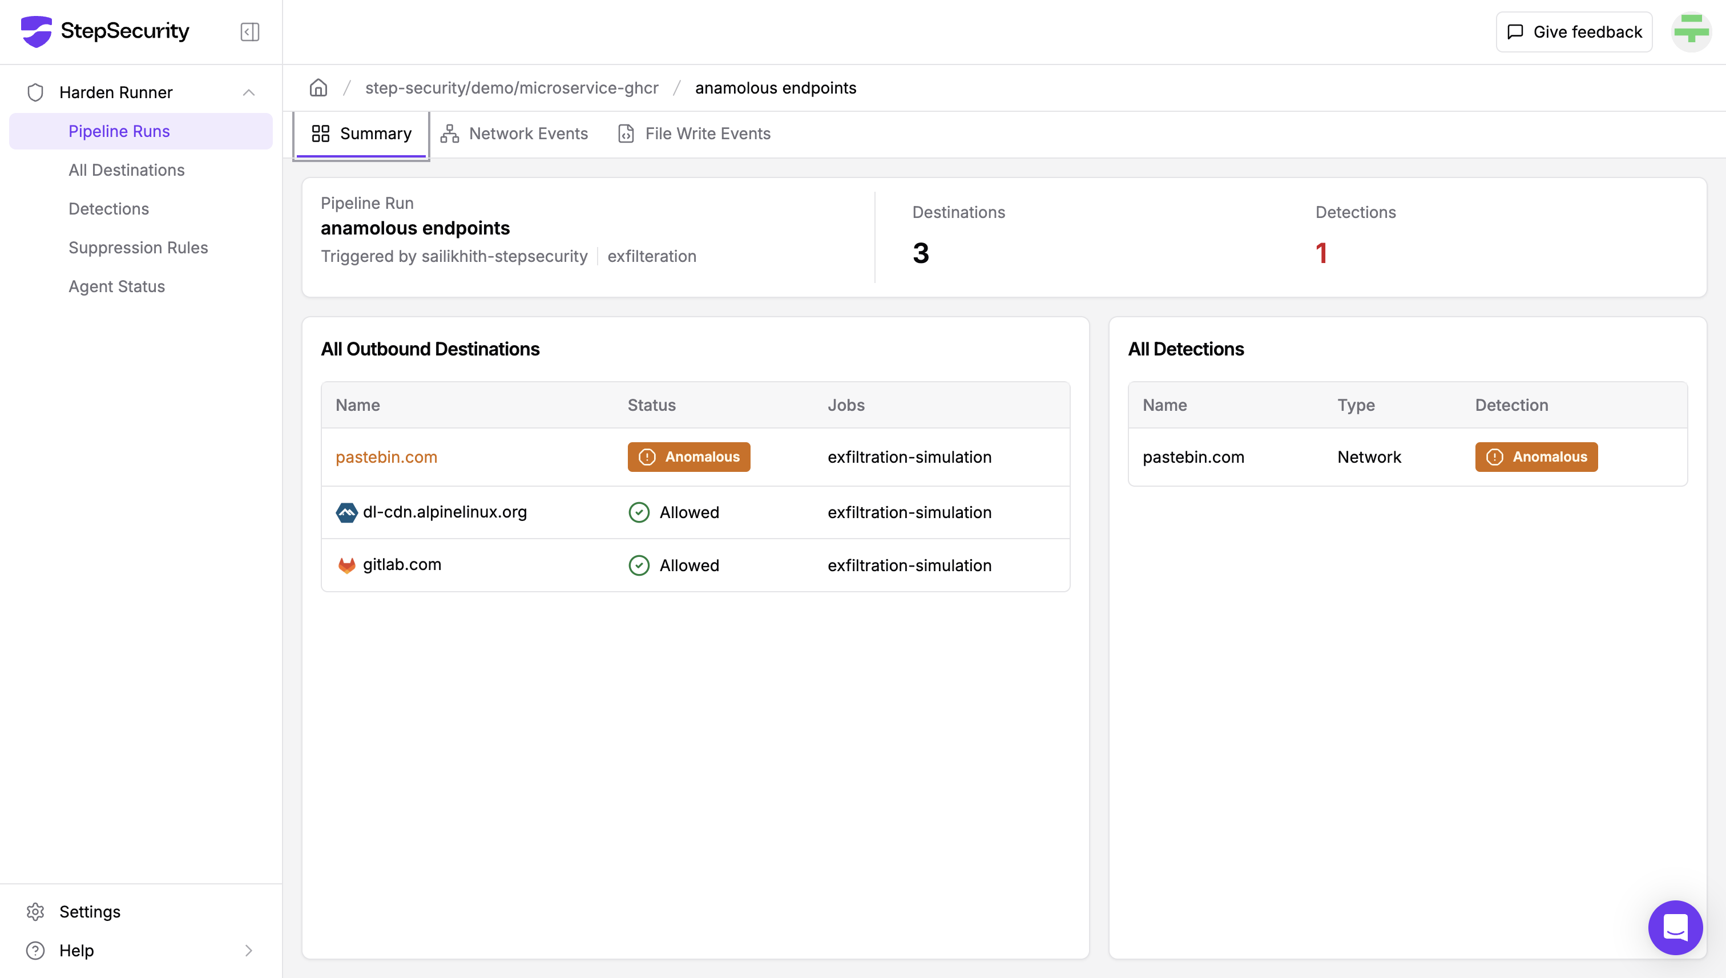Viewport: 1726px width, 978px height.
Task: Collapse sidebar with panel toggle icon
Action: [x=249, y=31]
